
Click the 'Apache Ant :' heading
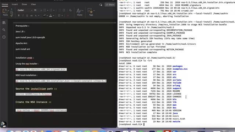coord(22,43)
